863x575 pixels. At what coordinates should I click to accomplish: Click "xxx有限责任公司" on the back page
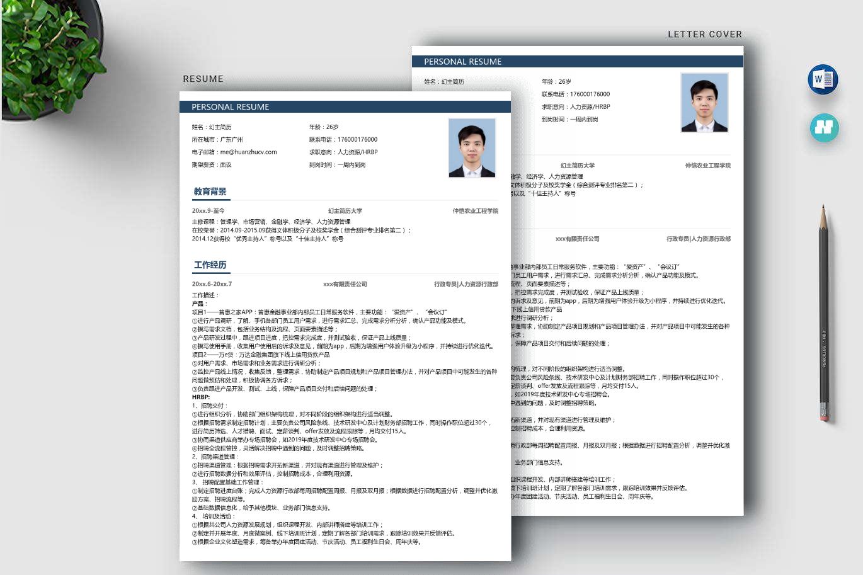tap(578, 239)
